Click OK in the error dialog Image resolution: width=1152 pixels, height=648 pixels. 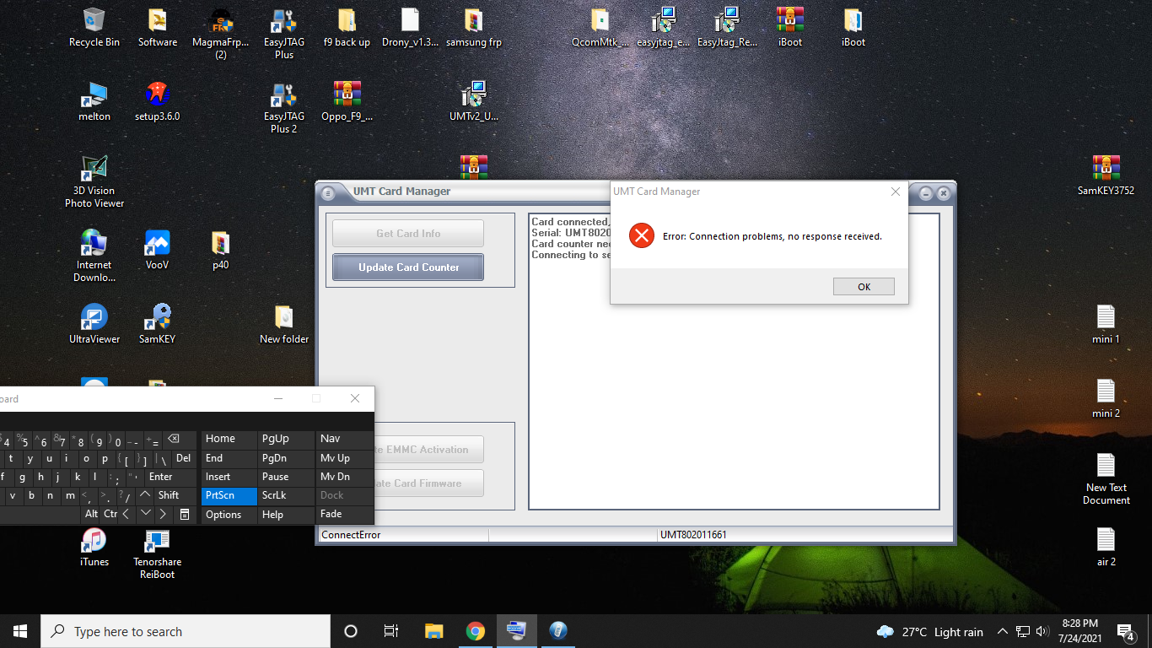pos(864,287)
